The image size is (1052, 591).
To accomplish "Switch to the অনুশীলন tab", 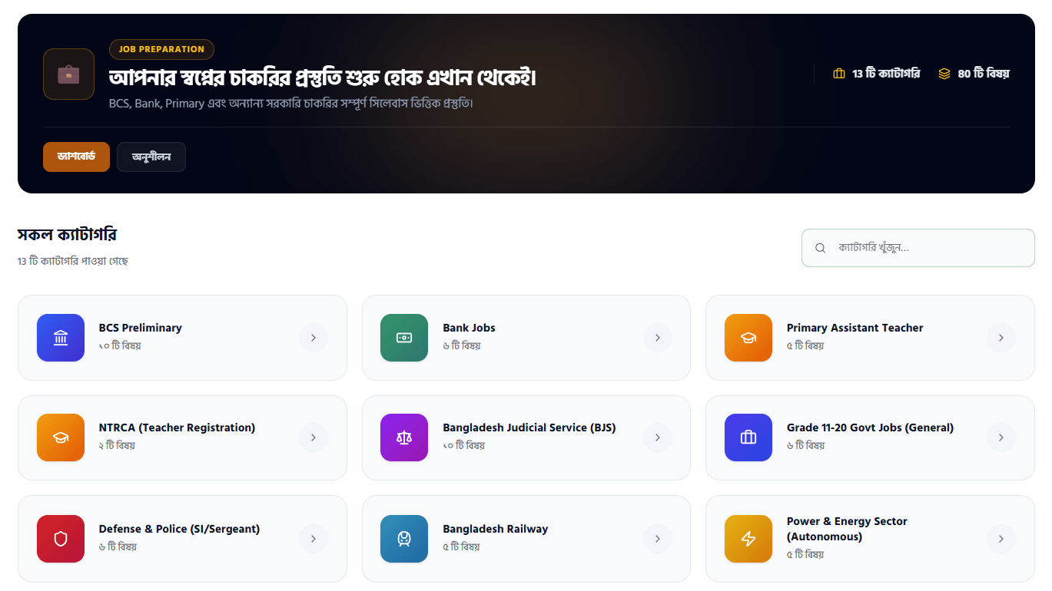I will pyautogui.click(x=151, y=157).
